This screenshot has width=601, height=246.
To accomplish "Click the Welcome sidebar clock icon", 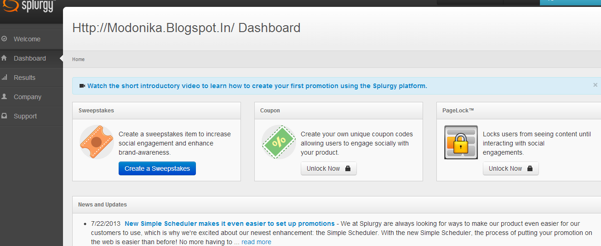I will click(4, 39).
